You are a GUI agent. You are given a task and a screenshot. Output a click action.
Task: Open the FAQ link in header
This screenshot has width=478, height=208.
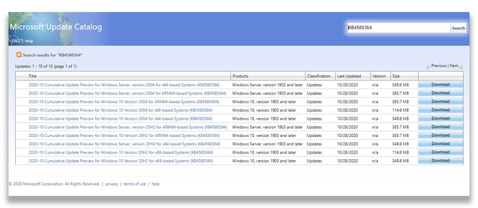tap(16, 41)
